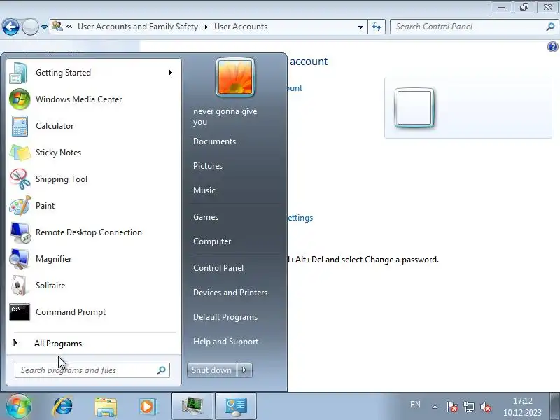Click Refresh button in address bar
The height and width of the screenshot is (420, 560).
pyautogui.click(x=377, y=27)
